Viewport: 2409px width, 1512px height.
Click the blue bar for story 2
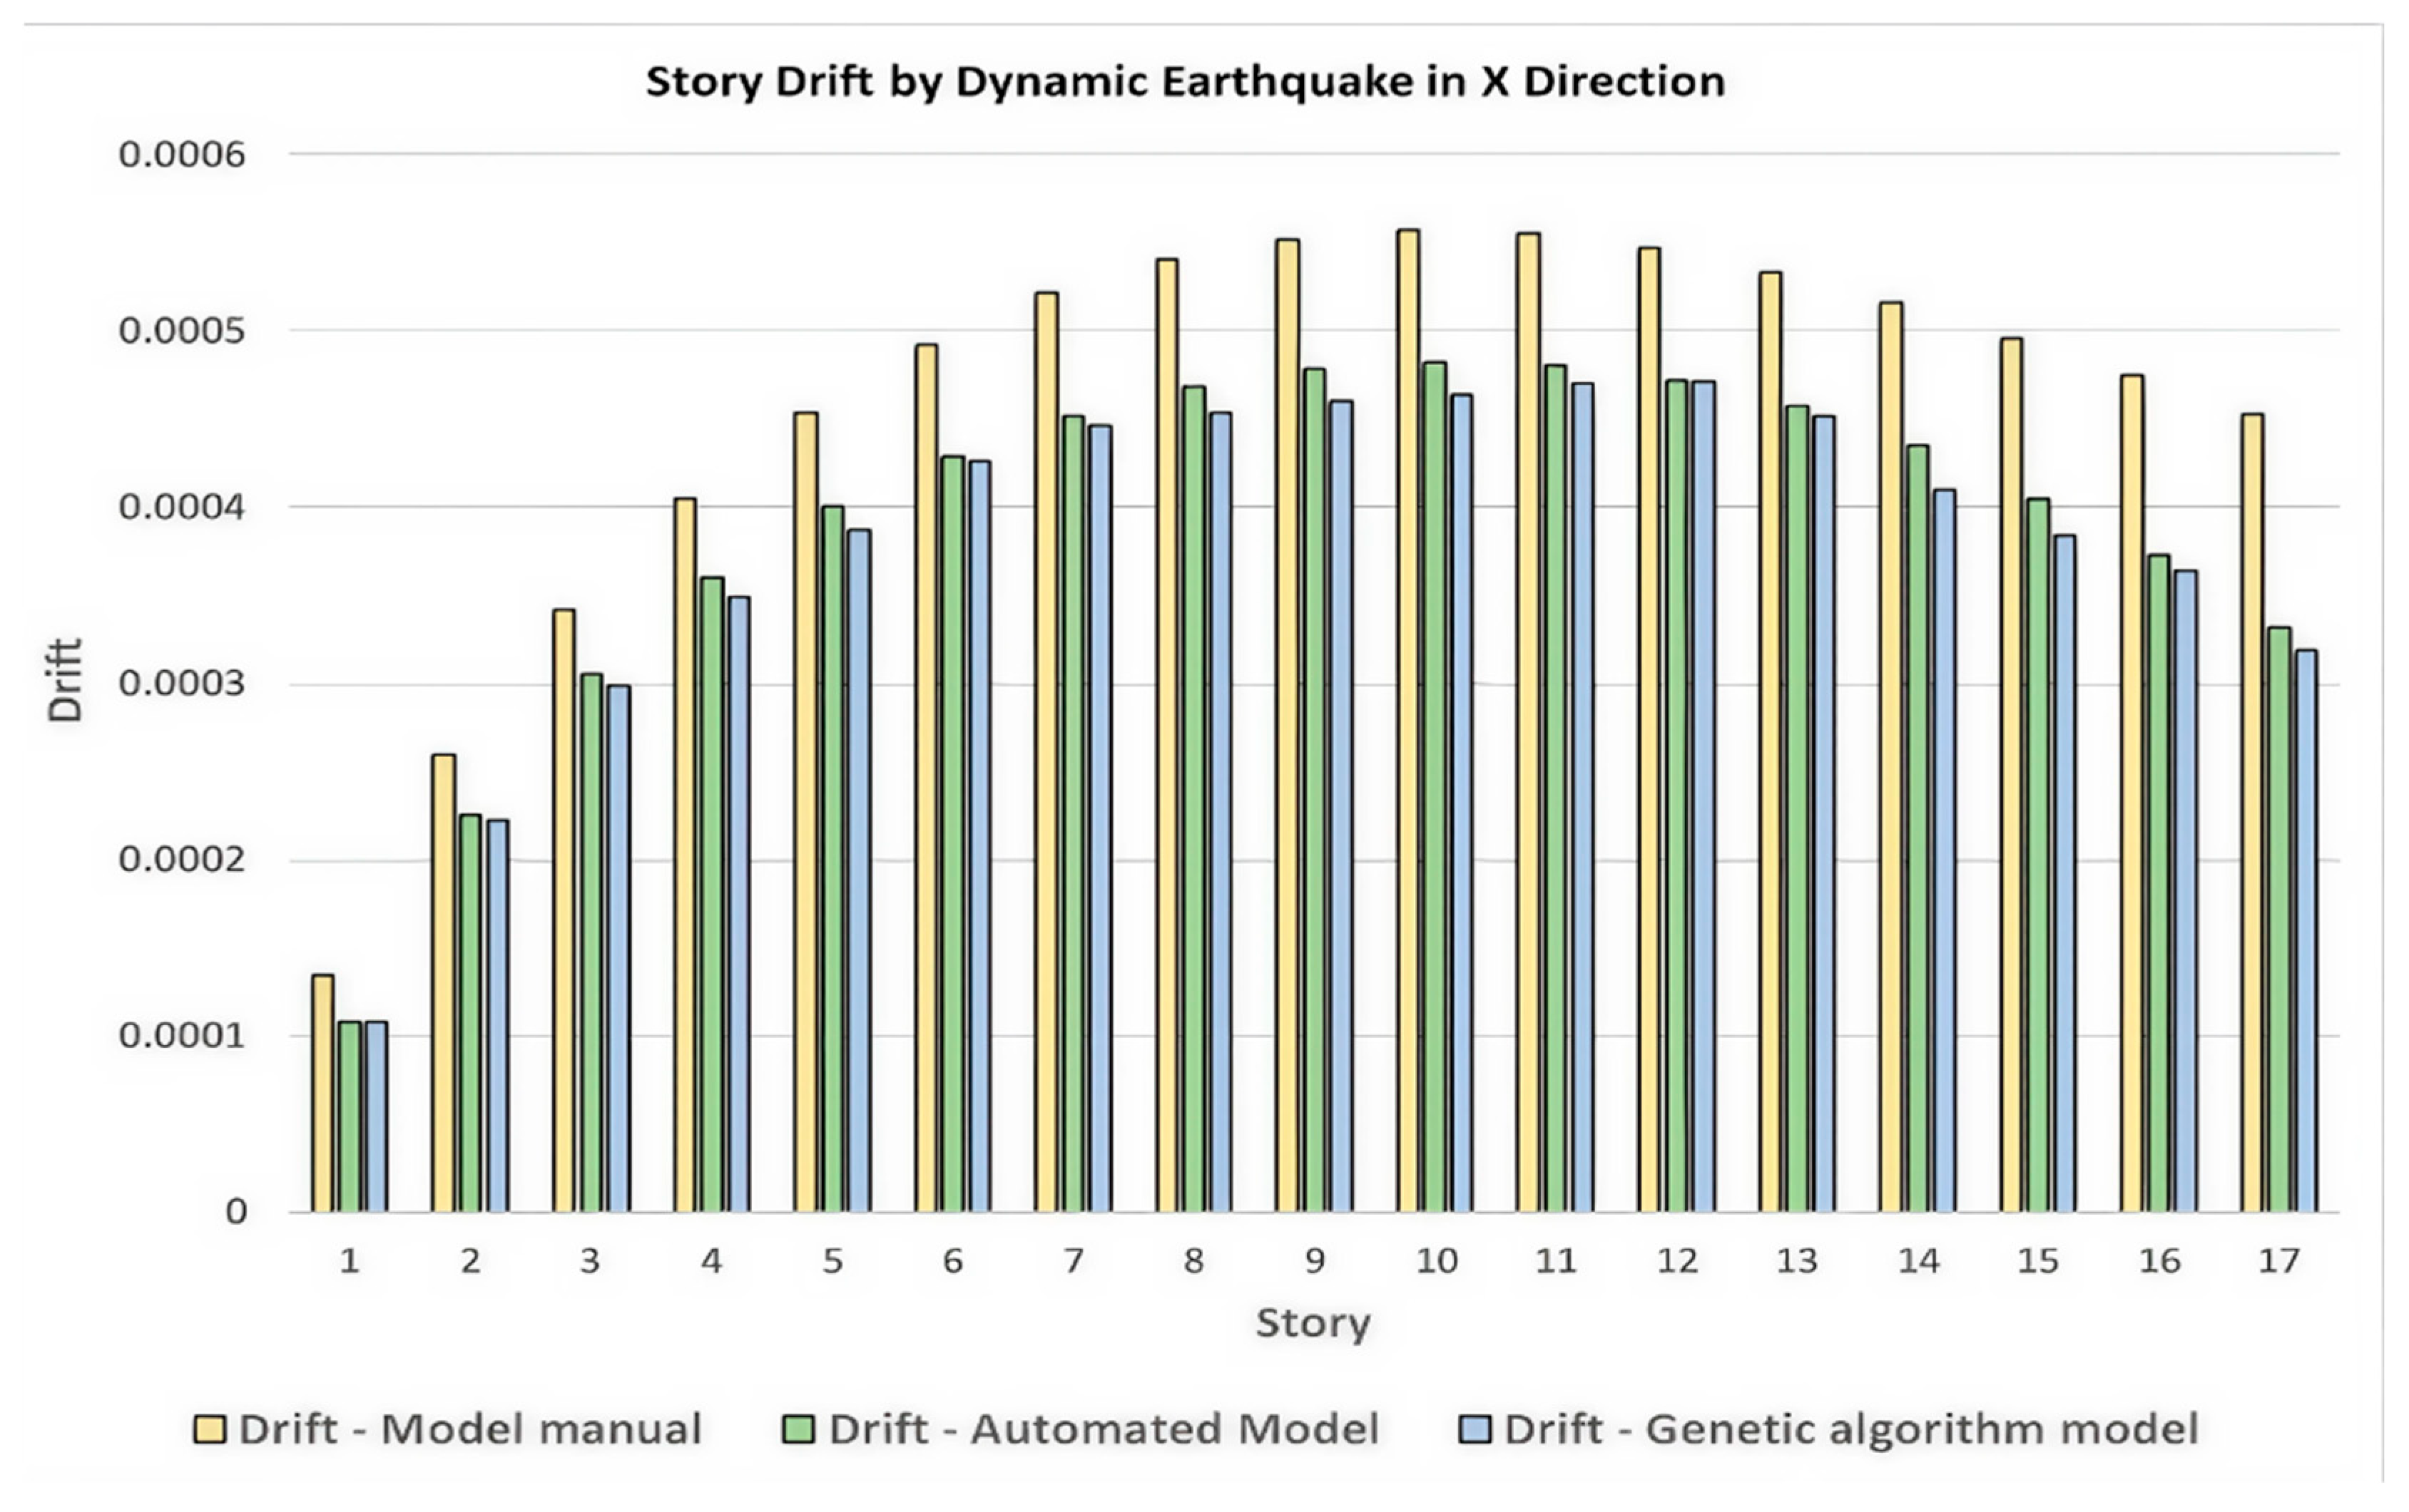tap(497, 1015)
